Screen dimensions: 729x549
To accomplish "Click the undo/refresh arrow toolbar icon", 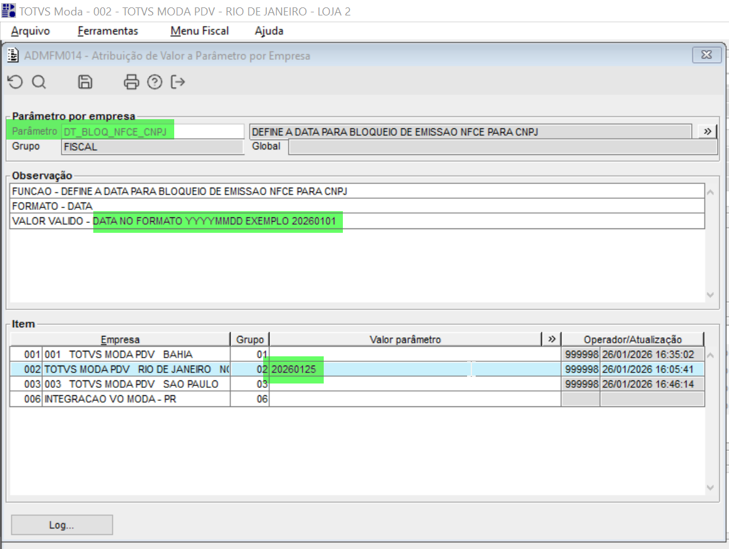I will click(15, 82).
